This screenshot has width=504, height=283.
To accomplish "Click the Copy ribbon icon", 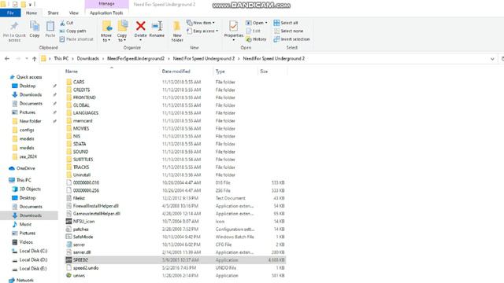I will tap(35, 26).
